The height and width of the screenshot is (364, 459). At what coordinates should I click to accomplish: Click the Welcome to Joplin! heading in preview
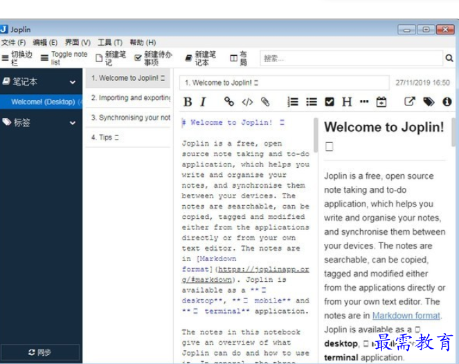click(384, 127)
